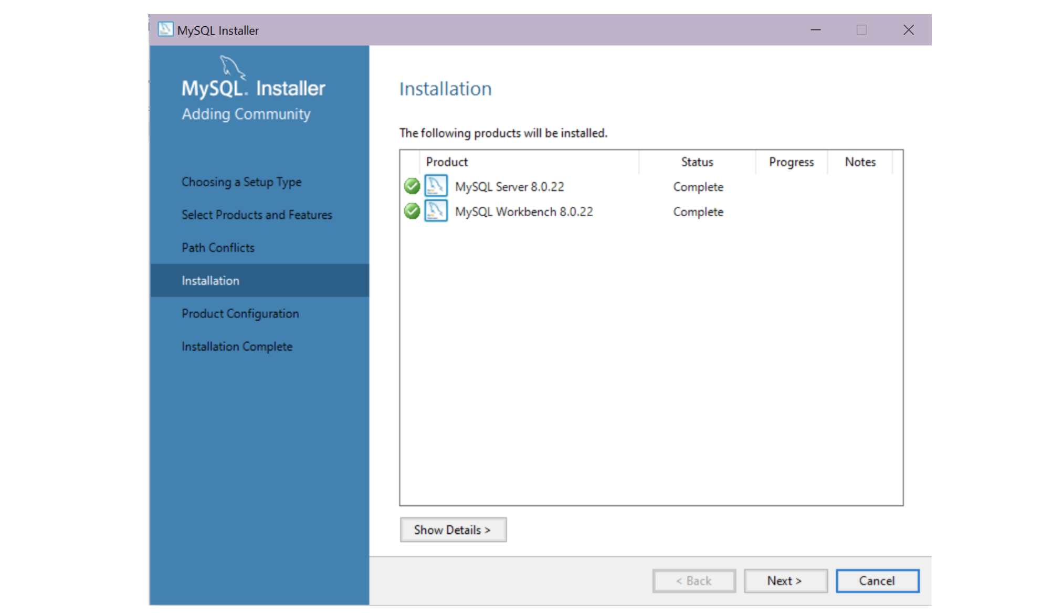
Task: Click the Next button
Action: (785, 581)
